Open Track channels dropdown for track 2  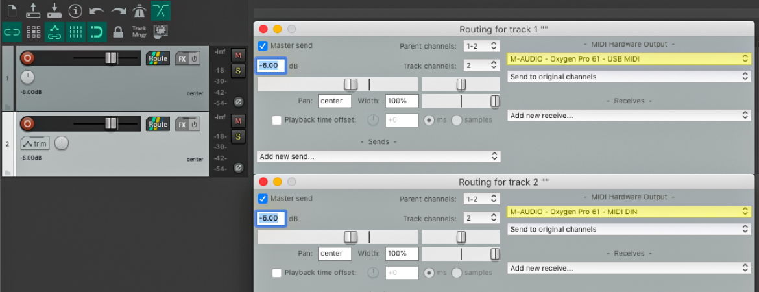click(x=481, y=218)
